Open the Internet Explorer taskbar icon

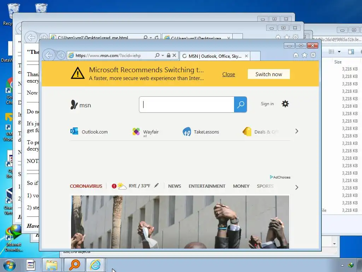(x=95, y=265)
